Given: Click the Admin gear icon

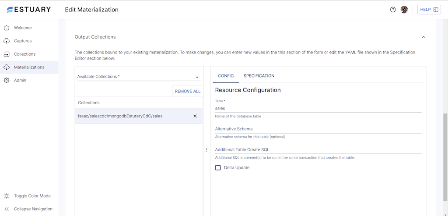Looking at the screenshot, I should pyautogui.click(x=6, y=80).
